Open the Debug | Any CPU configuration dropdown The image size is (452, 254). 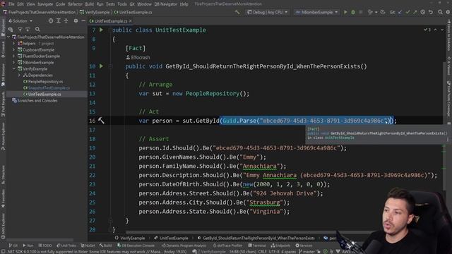(268, 13)
